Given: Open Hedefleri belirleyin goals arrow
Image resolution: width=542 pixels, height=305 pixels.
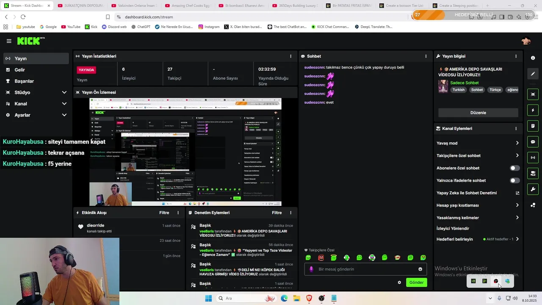Looking at the screenshot, I should point(517,239).
